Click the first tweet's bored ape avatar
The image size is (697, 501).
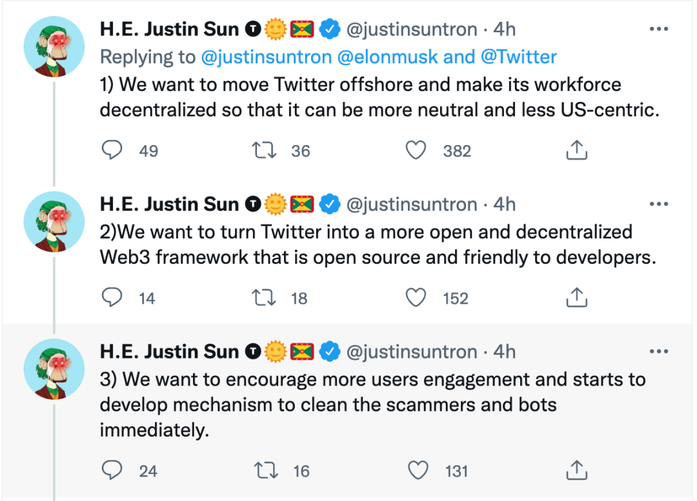point(54,47)
